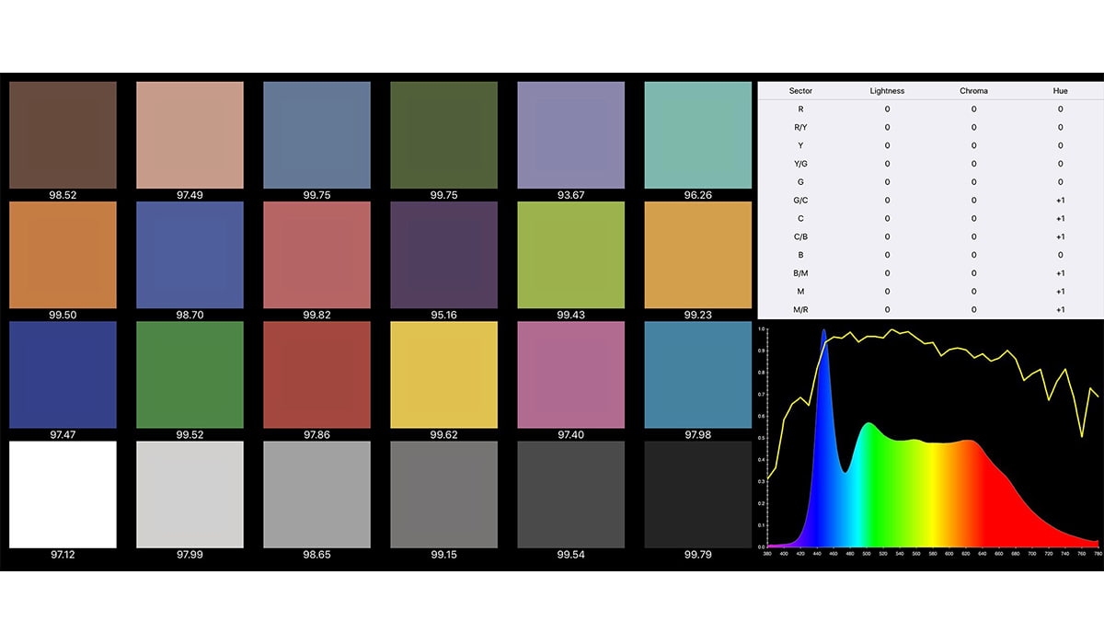Click the Lightness column header
The image size is (1104, 644).
point(887,91)
